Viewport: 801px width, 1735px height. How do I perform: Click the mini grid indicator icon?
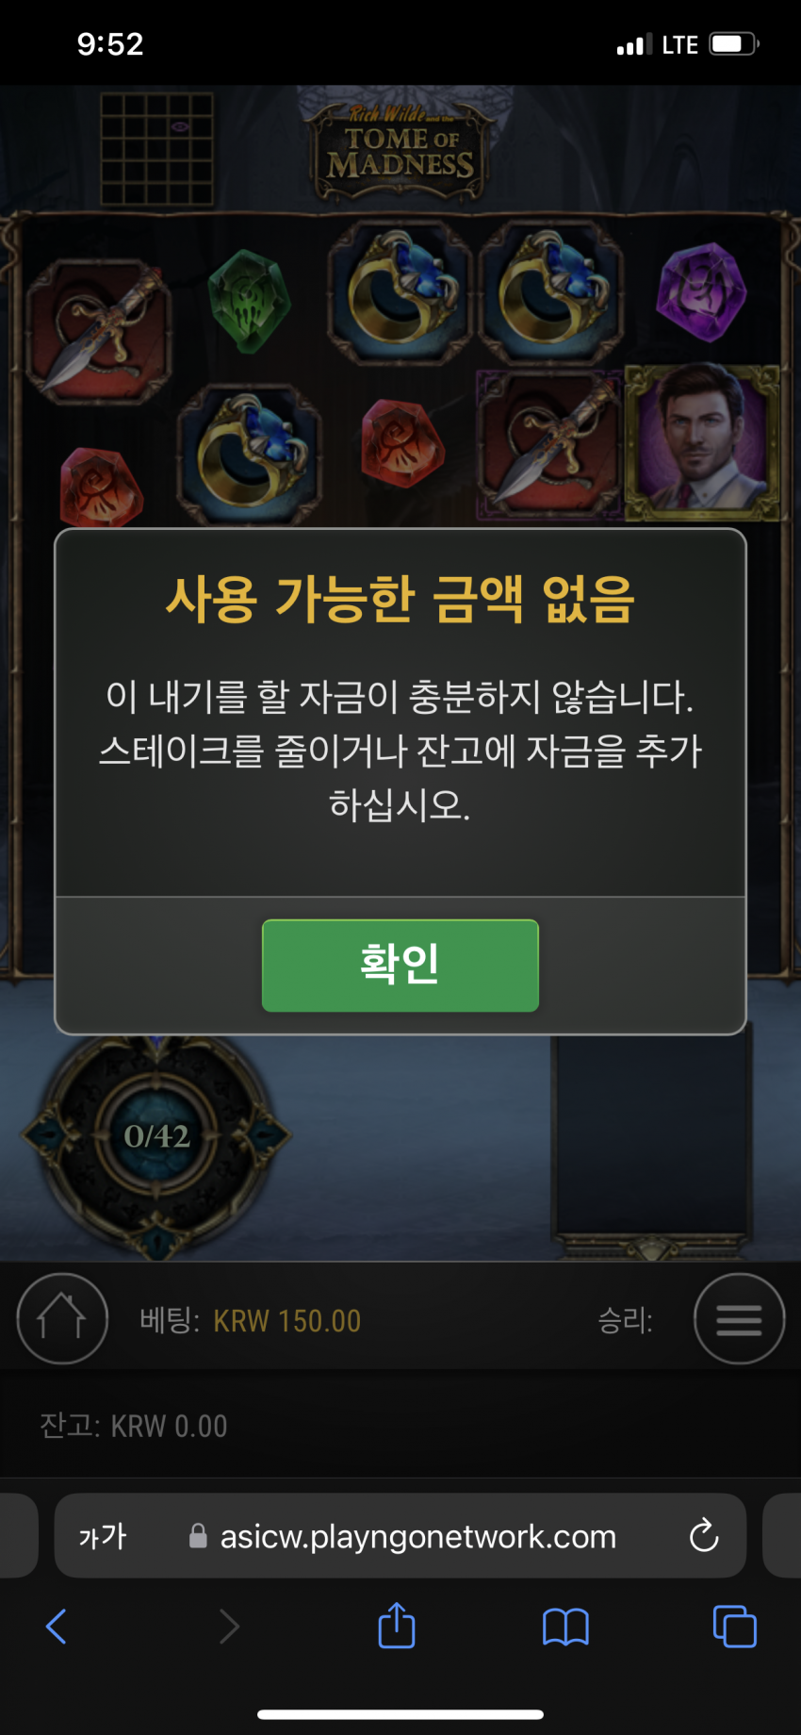[x=156, y=148]
